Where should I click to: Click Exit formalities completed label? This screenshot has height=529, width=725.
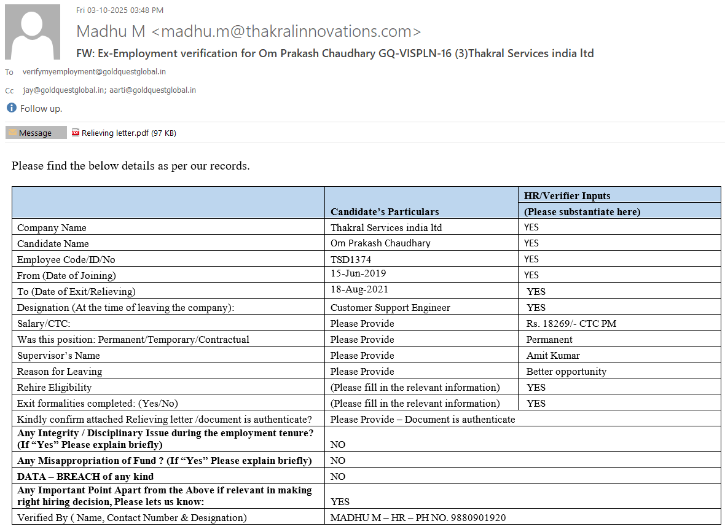[x=98, y=403]
